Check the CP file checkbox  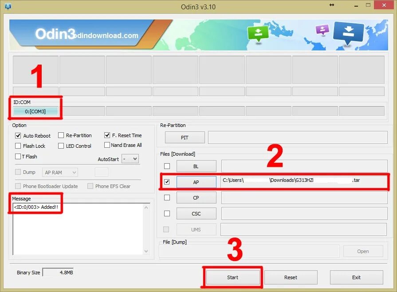167,197
